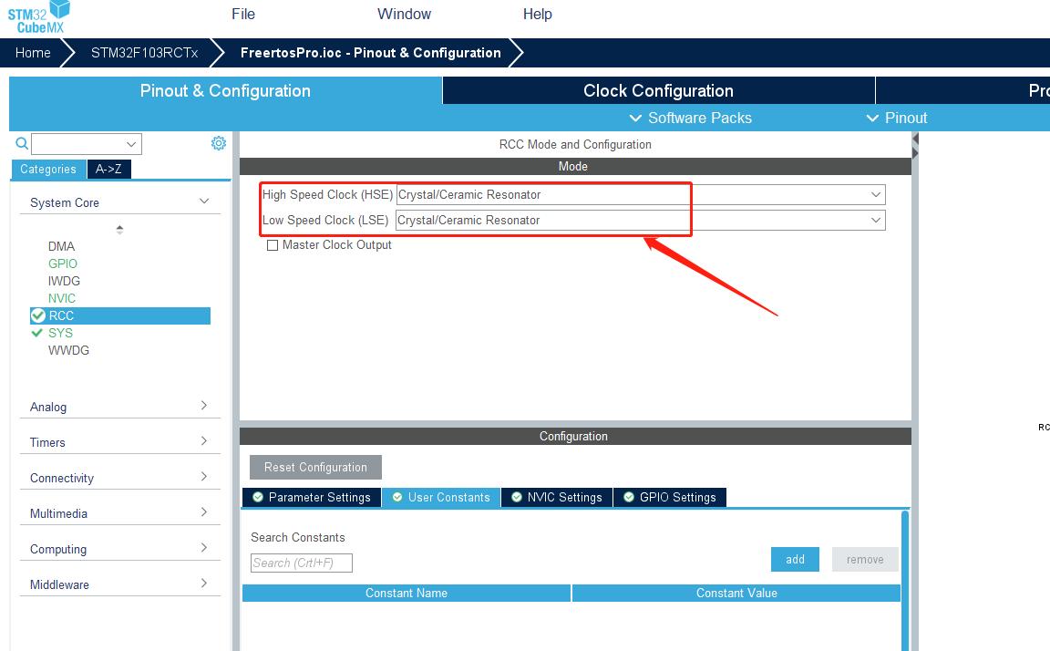The image size is (1050, 651).
Task: Click the GPIO Settings check icon
Action: [x=629, y=497]
